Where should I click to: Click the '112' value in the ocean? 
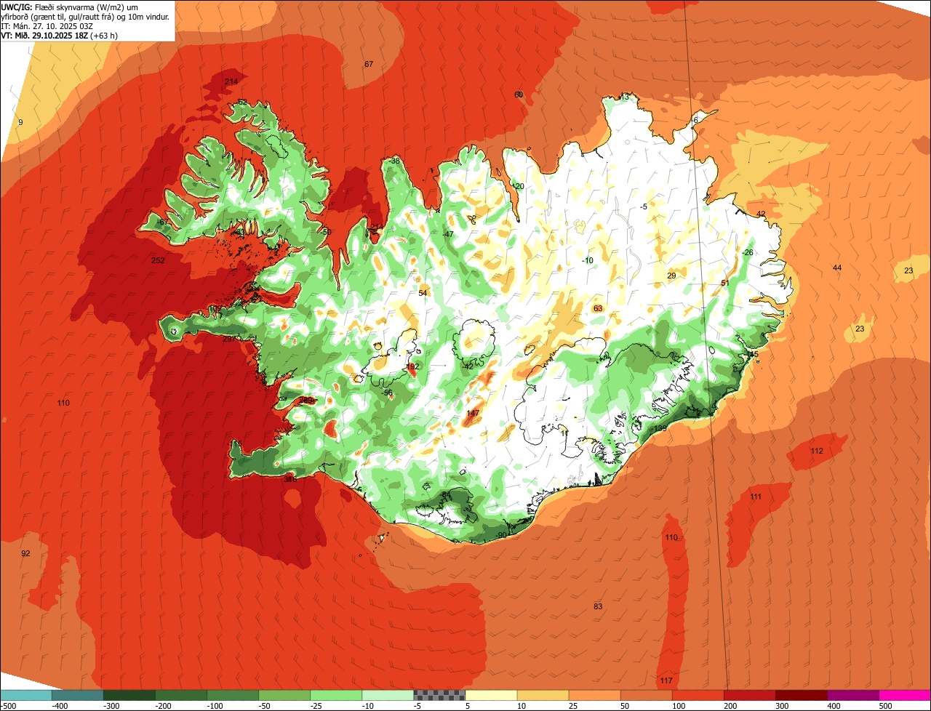(817, 451)
